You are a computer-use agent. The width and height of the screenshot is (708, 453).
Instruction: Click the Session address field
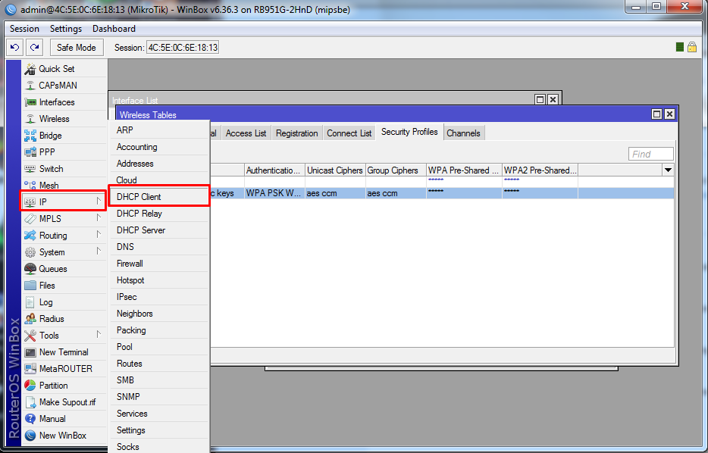(x=183, y=48)
